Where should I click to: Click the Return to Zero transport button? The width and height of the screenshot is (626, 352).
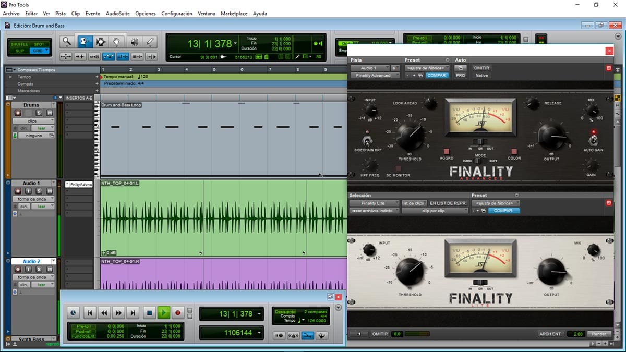90,313
